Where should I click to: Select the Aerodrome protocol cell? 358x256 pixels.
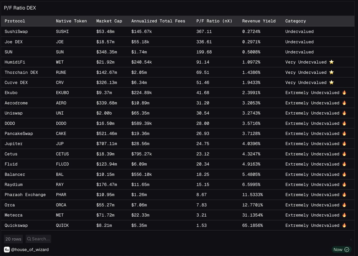click(x=16, y=103)
